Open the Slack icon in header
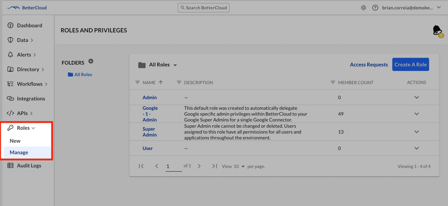Image resolution: width=448 pixels, height=206 pixels. tap(364, 8)
